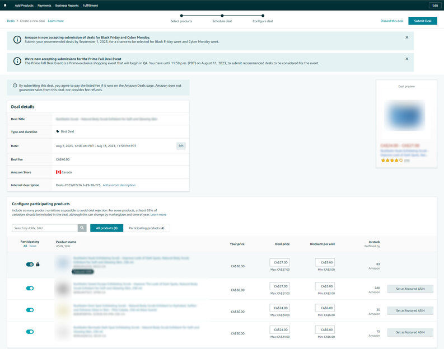Jump to Schedule deal step
This screenshot has height=349, width=444.
click(222, 18)
